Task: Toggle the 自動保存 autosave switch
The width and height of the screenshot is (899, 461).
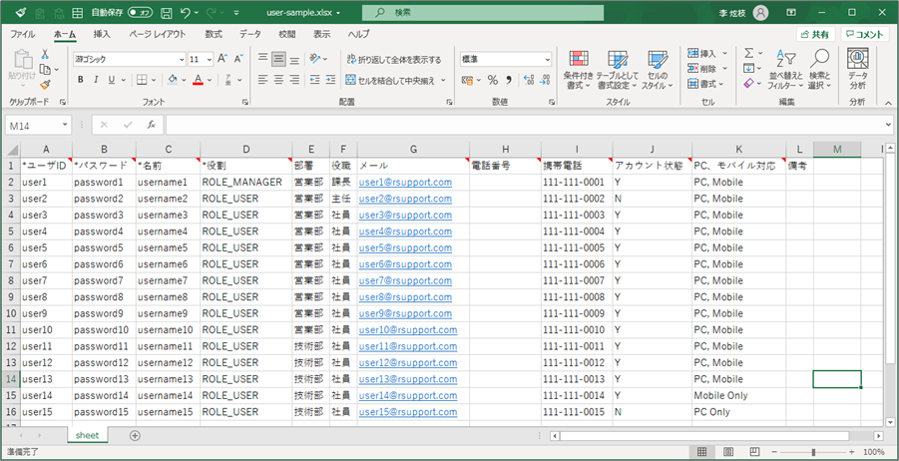Action: (x=140, y=12)
